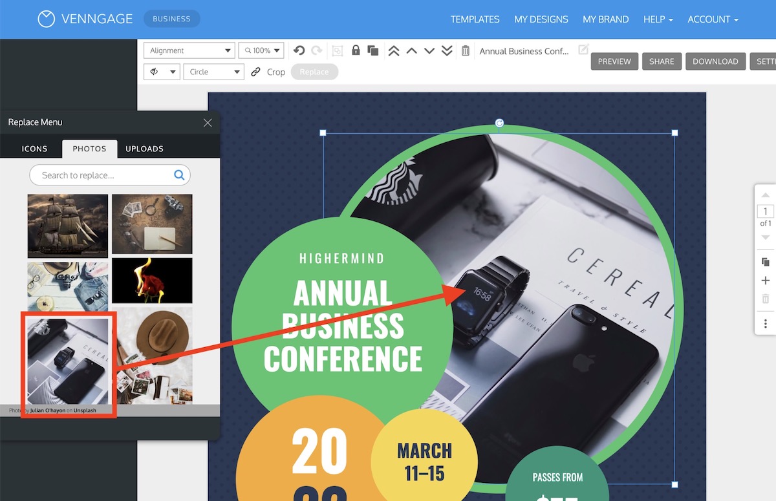Click the duplicate element icon in toolbar
This screenshot has height=501, width=776.
pyautogui.click(x=372, y=50)
